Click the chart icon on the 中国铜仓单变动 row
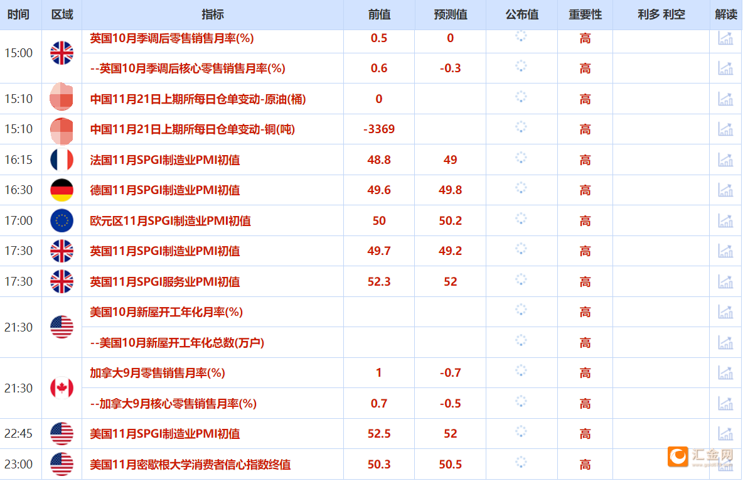Image resolution: width=743 pixels, height=481 pixels. pyautogui.click(x=725, y=129)
